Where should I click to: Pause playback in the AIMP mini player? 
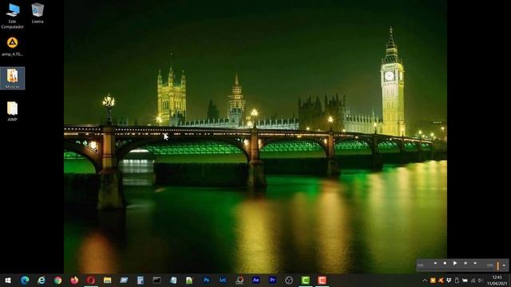click(465, 263)
